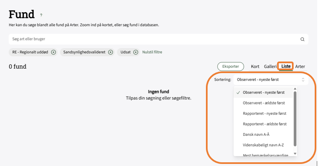Focus the Søg art eller bruger field
This screenshot has height=166, width=318.
(x=153, y=39)
